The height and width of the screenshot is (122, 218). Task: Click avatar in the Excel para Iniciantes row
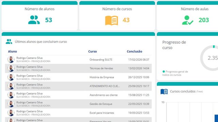point(11,113)
